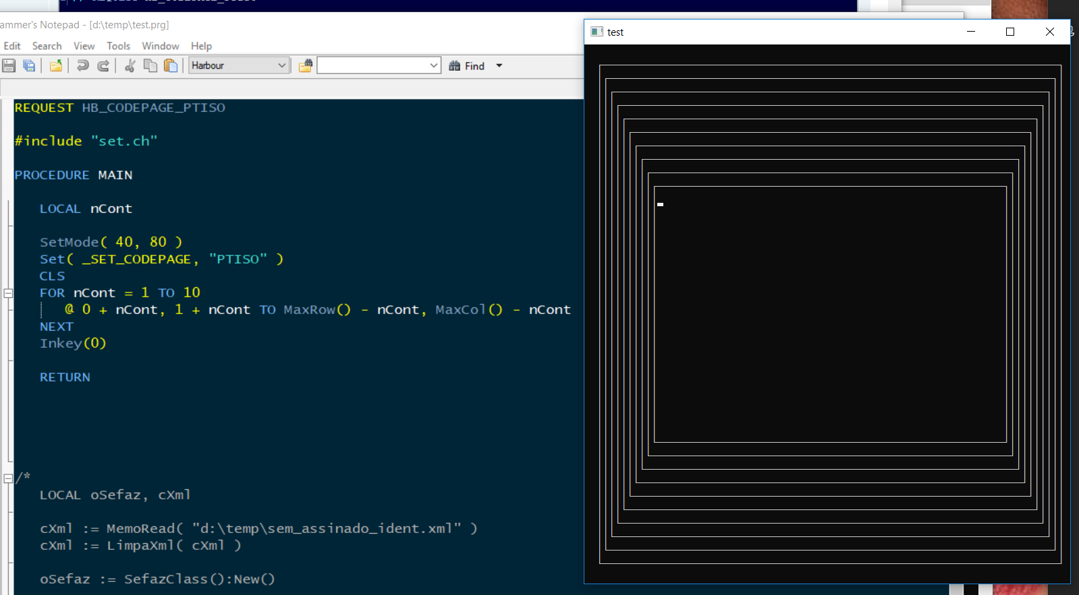Expand the search text combo box

[434, 65]
